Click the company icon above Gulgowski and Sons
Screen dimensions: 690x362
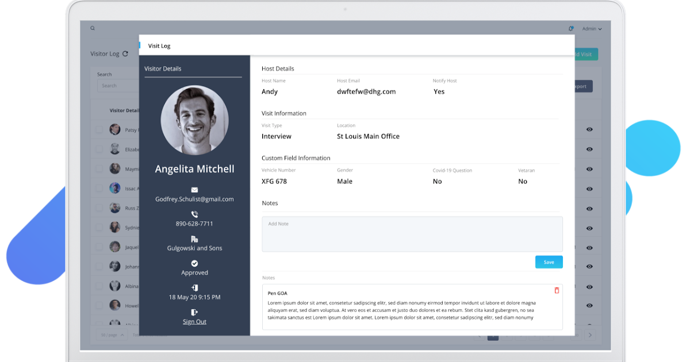(194, 238)
